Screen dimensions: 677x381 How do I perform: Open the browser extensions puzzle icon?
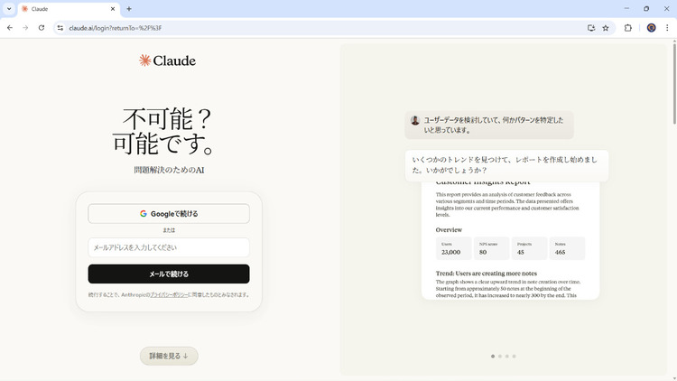point(628,28)
